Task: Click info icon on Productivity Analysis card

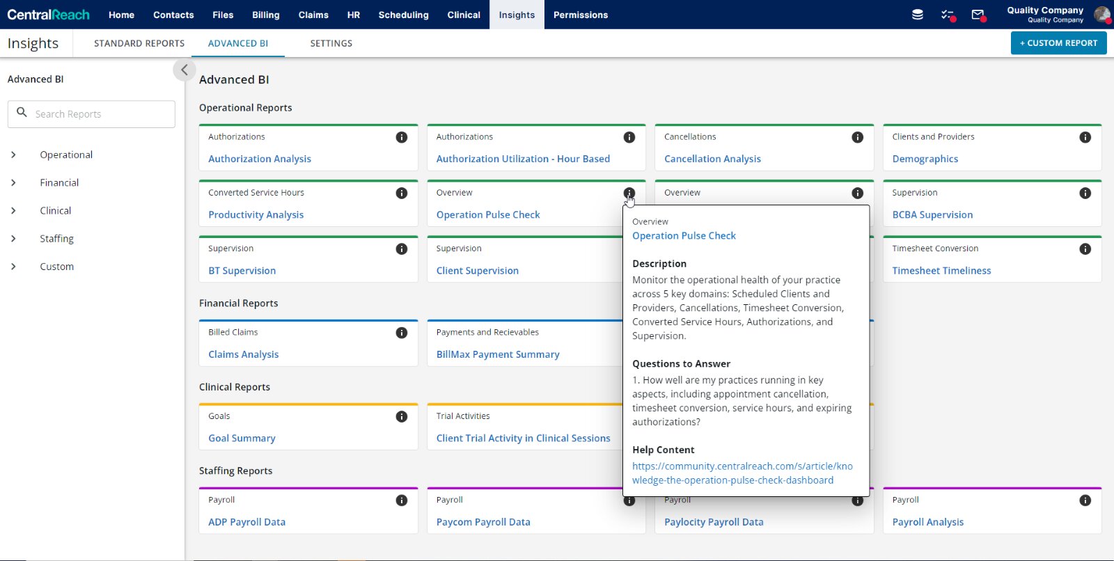Action: tap(401, 193)
